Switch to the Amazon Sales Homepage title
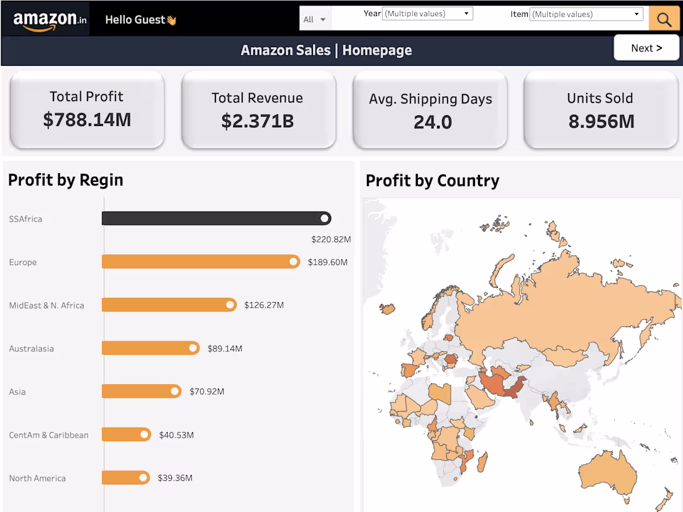683x512 pixels. 326,50
